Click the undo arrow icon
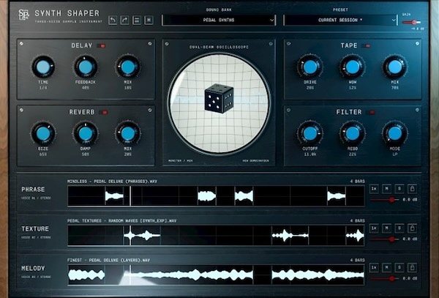Screen dimensions: 439x298 pyautogui.click(x=113, y=21)
